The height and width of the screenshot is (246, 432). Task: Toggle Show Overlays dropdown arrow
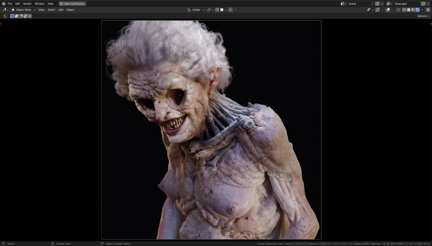[x=392, y=10]
